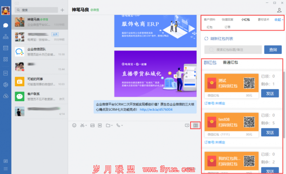Click the document icon in message toolbar
Image resolution: width=286 pixels, height=174 pixels.
coord(100,125)
